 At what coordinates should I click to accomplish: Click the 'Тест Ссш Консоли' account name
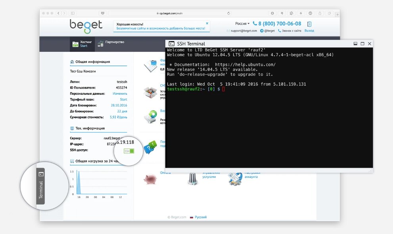point(83,72)
